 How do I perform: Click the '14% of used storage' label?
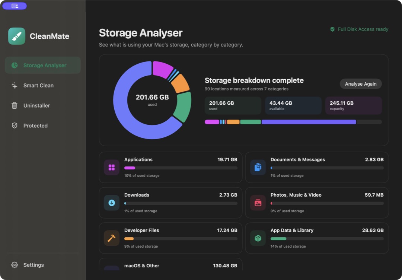(288, 246)
